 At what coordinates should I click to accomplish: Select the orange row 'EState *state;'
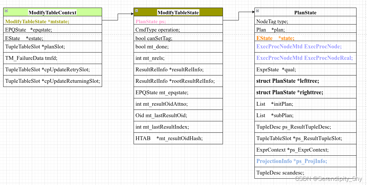(x=305, y=37)
